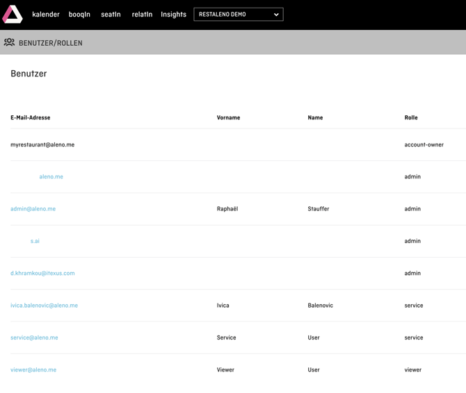The image size is (466, 393).
Task: Open user admin@aleno.me
Action: [x=33, y=209]
